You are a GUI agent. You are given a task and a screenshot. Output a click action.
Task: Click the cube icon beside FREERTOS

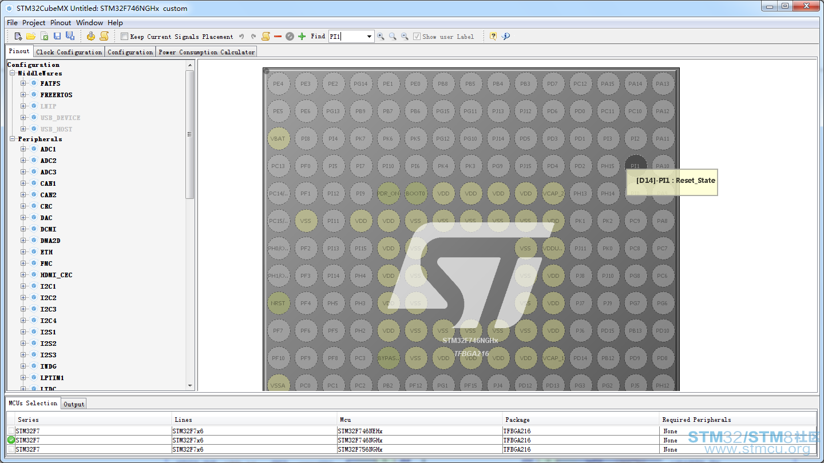point(34,95)
